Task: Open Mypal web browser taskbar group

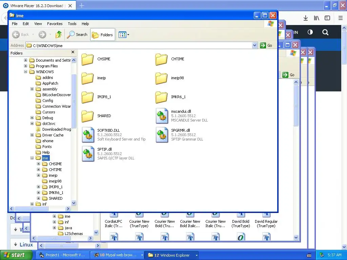Action: pos(117,255)
